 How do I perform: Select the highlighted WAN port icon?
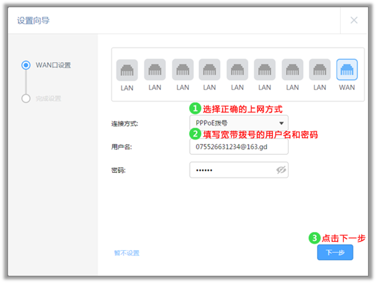point(347,70)
